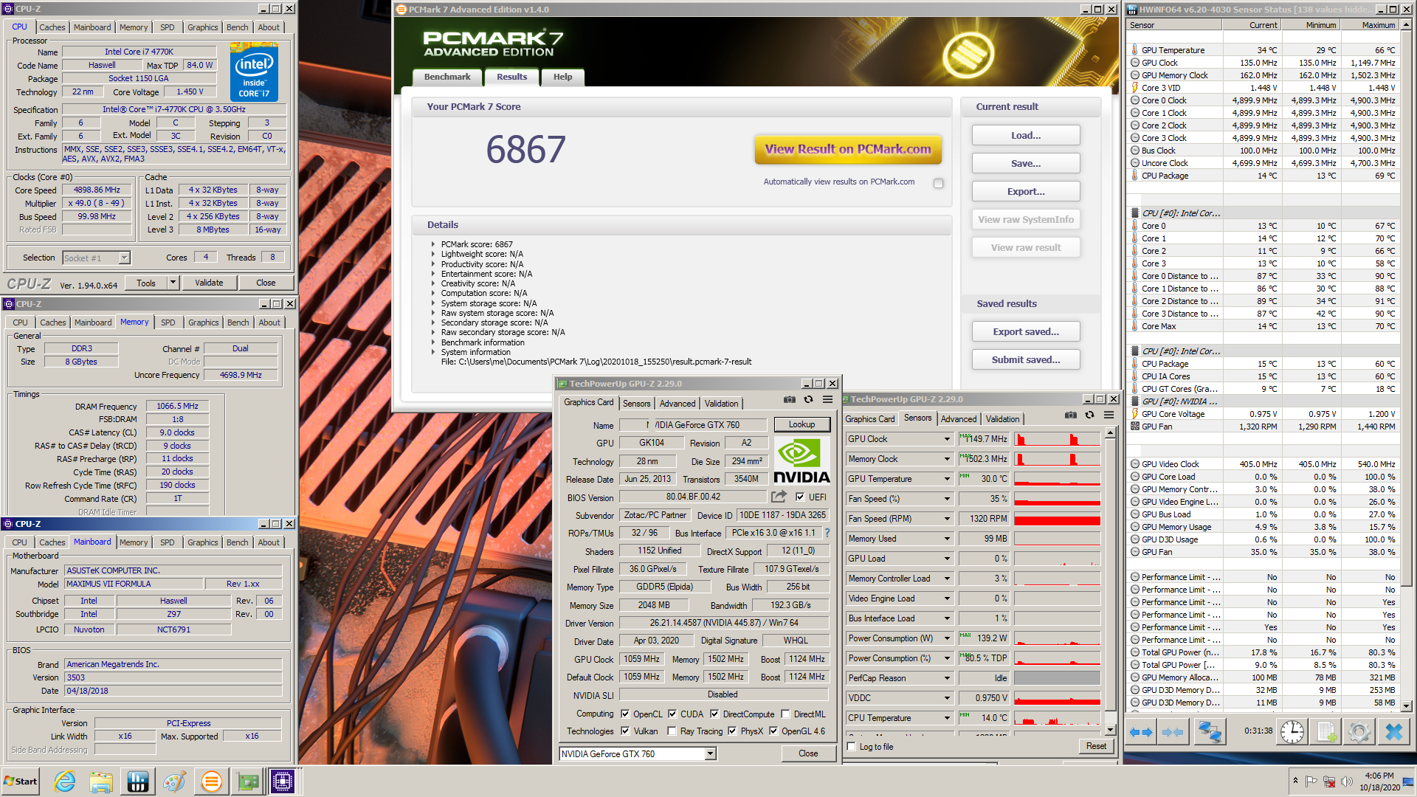Open SPD tab in CPU-Z Memory window
The image size is (1417, 797).
click(x=168, y=322)
